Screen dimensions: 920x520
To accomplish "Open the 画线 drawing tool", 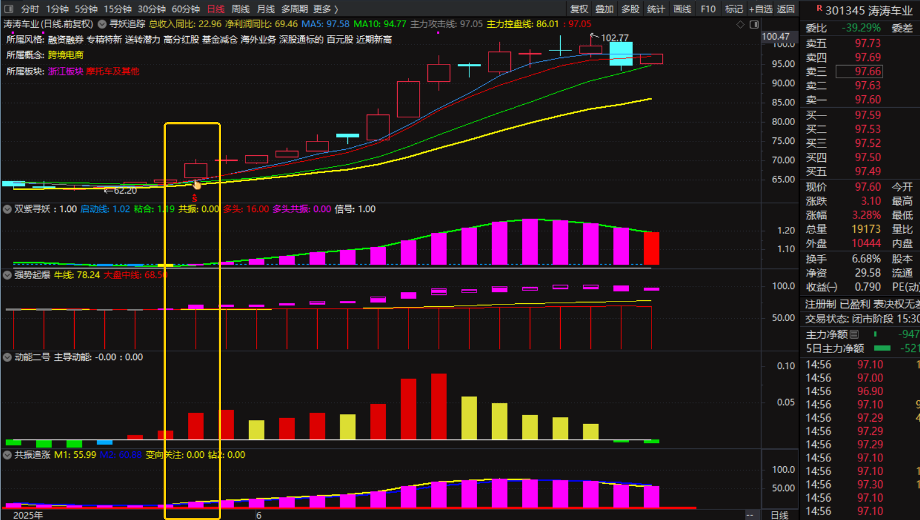I will click(682, 9).
